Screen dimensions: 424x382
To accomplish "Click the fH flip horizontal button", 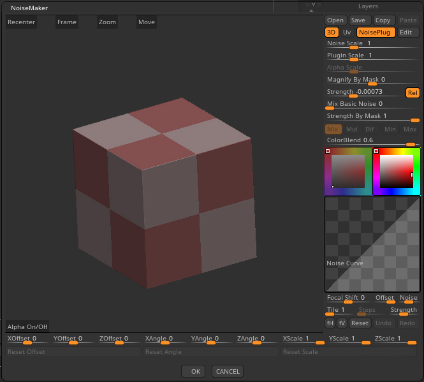I will click(330, 323).
